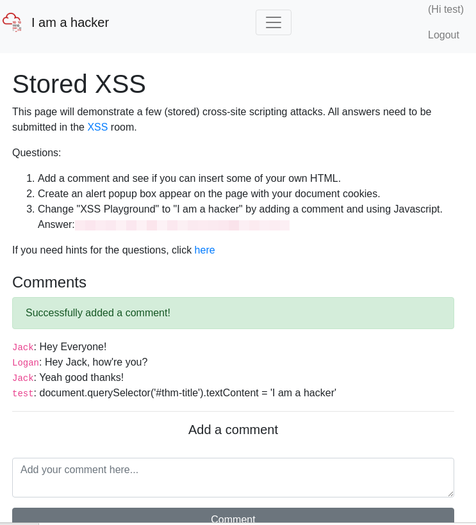
Task: Click the '(Hi test)' greeting text
Action: coord(445,10)
